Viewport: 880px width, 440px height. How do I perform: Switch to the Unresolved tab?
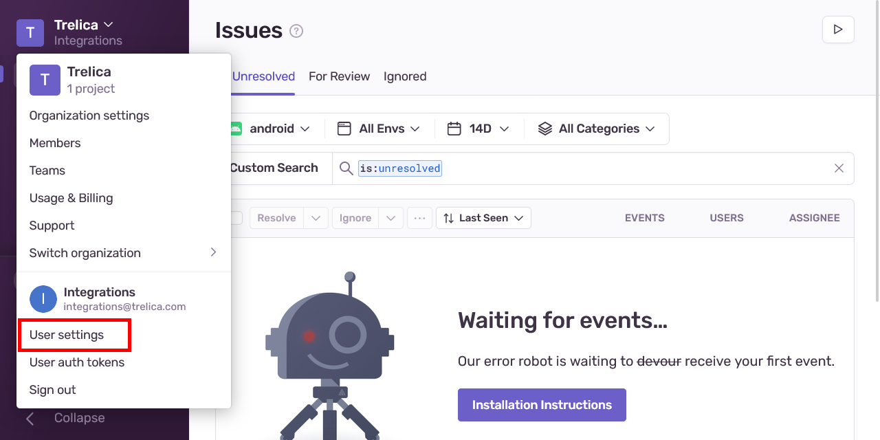point(263,76)
